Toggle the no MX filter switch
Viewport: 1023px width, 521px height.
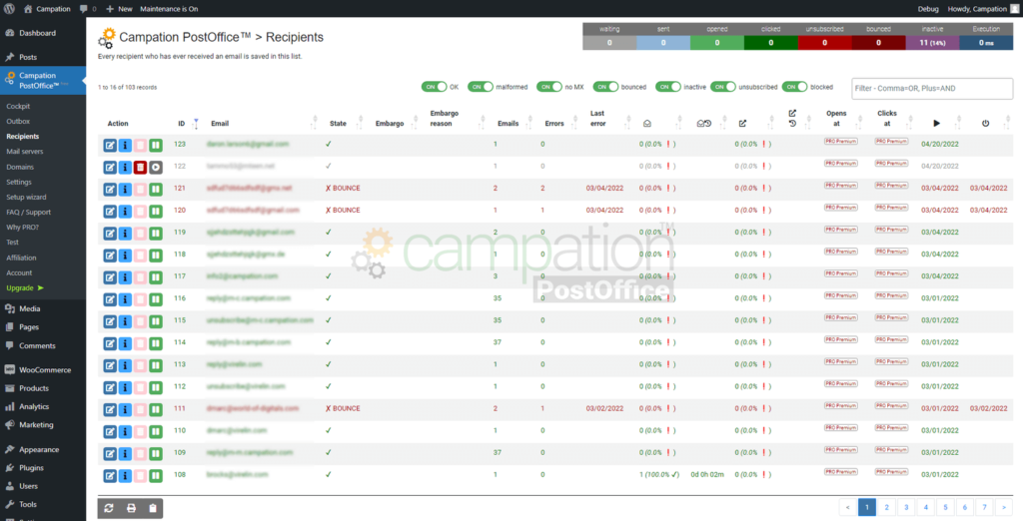pyautogui.click(x=549, y=87)
